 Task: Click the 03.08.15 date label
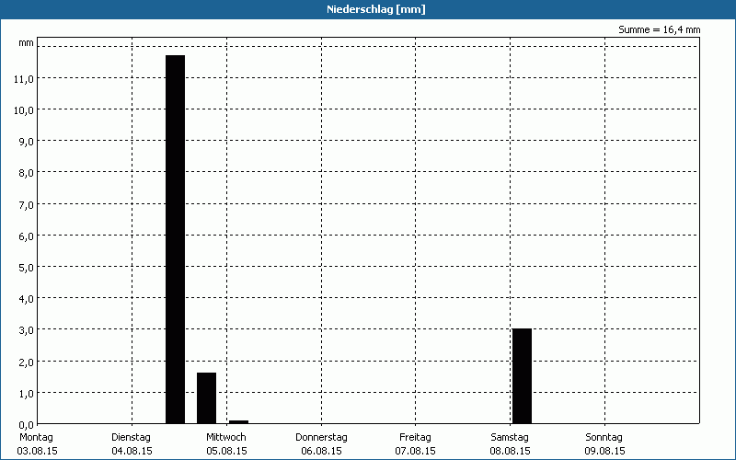[x=37, y=451]
